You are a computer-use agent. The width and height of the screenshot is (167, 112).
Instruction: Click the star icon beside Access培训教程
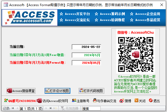(96, 20)
